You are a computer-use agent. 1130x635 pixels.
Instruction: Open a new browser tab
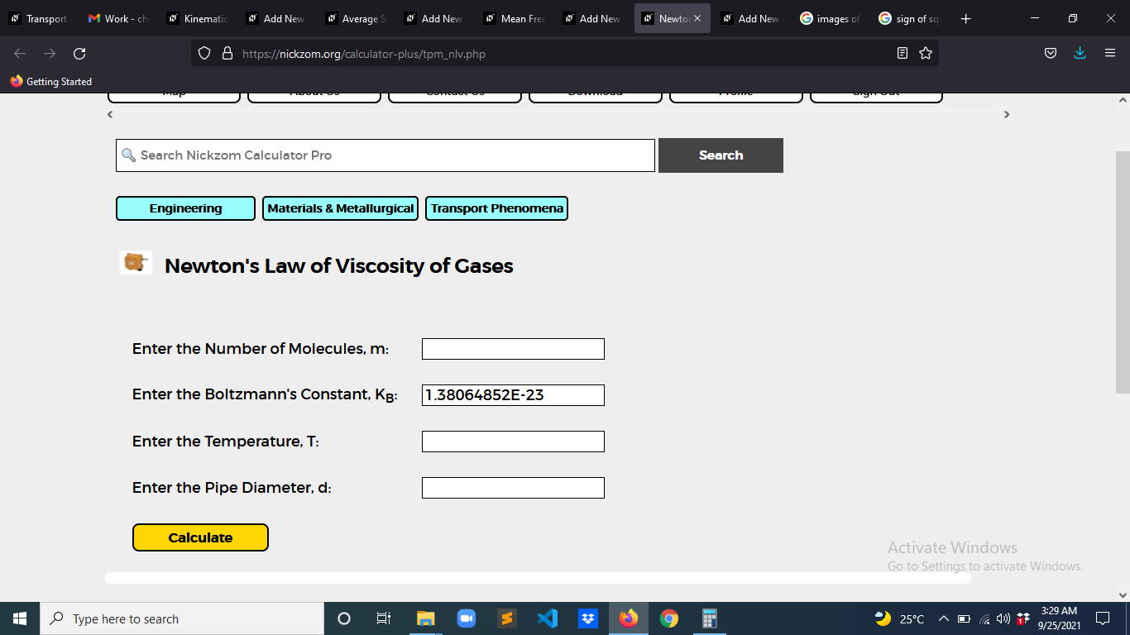965,18
